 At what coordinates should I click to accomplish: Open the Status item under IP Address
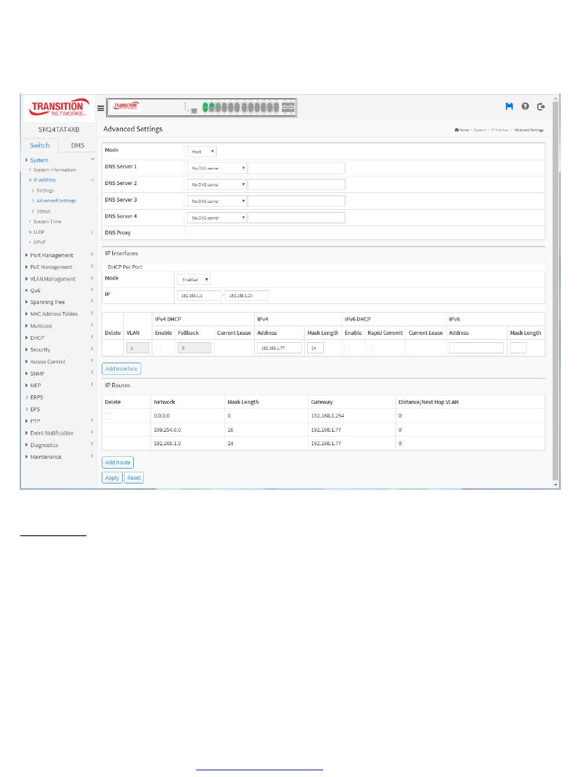(x=43, y=212)
